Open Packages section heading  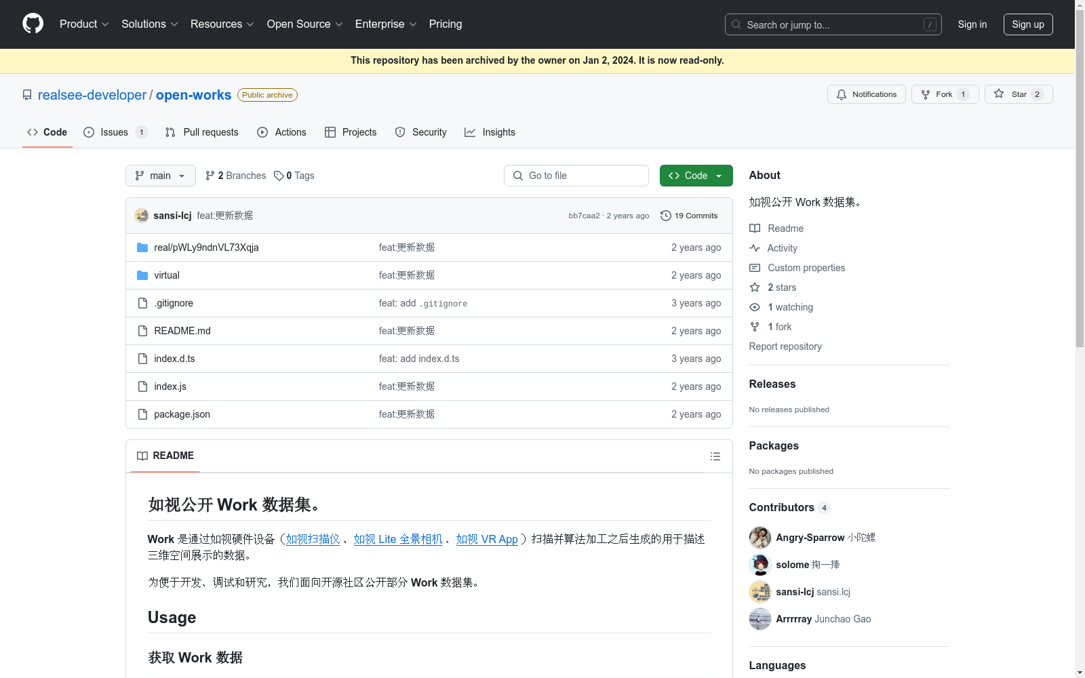point(774,445)
